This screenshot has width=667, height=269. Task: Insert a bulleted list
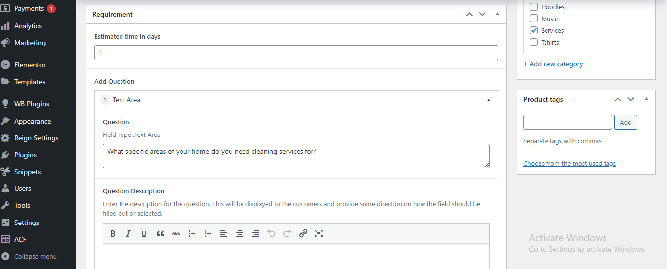(192, 234)
